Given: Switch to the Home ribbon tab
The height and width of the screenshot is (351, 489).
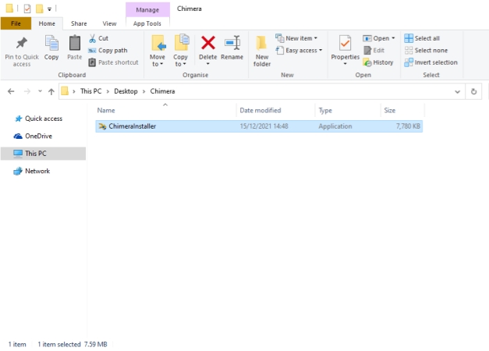Looking at the screenshot, I should 47,23.
